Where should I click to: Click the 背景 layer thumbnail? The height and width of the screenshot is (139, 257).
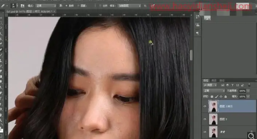(x=213, y=132)
